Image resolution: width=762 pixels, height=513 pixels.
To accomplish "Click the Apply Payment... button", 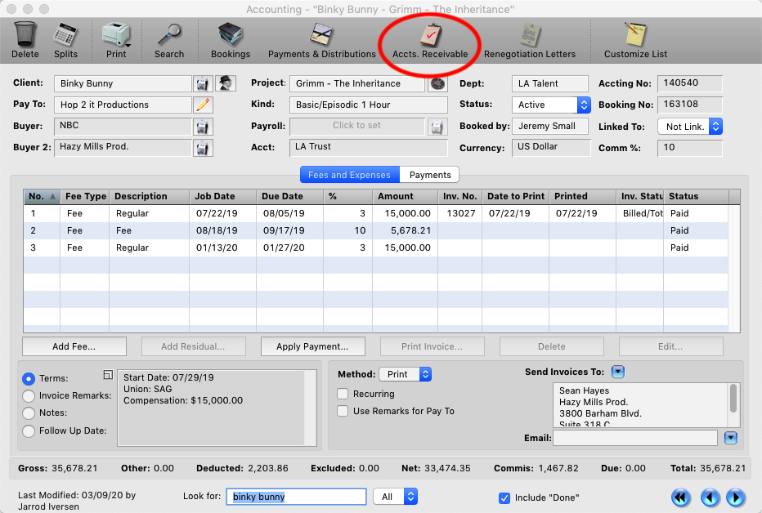I will point(312,346).
